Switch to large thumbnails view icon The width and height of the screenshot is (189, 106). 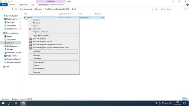[187, 99]
